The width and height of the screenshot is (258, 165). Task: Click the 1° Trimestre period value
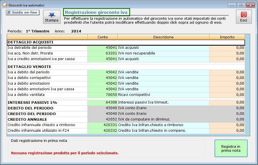click(x=38, y=31)
